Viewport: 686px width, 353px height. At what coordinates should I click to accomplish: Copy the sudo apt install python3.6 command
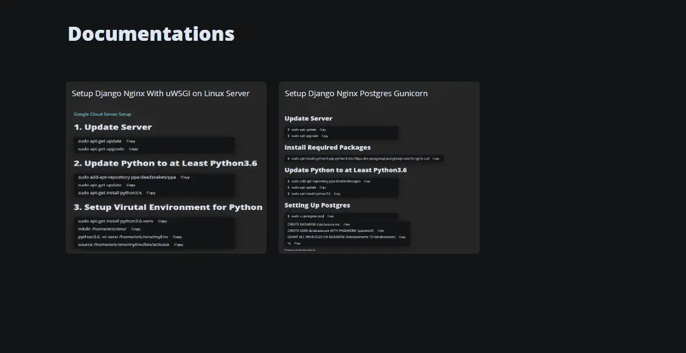[337, 194]
